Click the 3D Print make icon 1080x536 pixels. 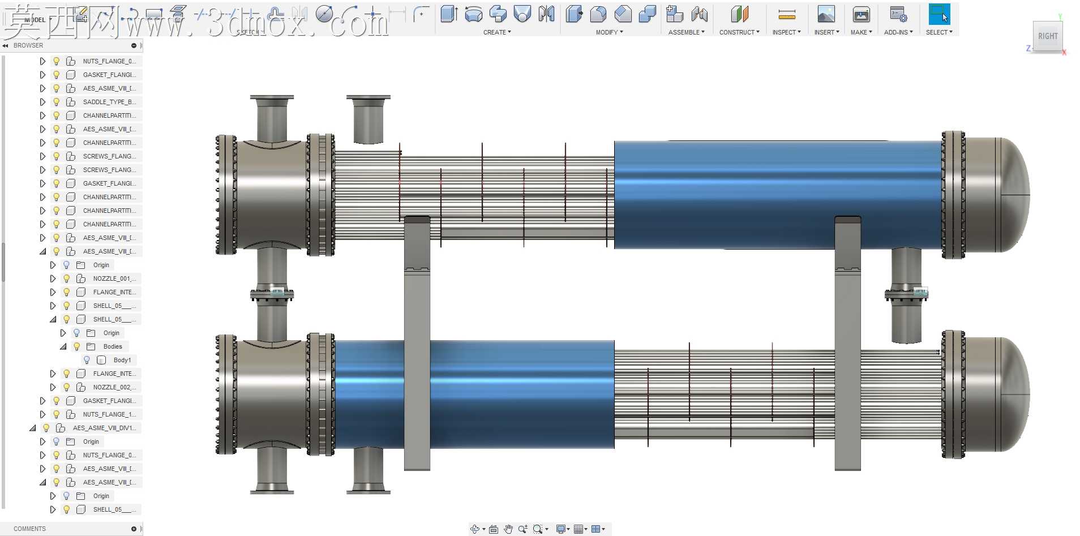[861, 14]
